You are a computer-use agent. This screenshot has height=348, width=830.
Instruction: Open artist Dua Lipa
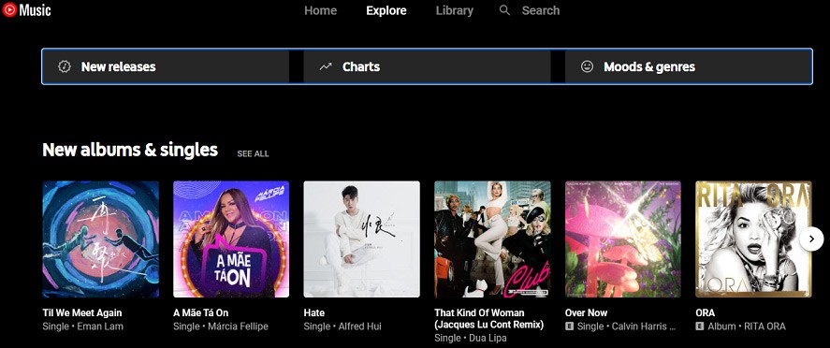(488, 338)
